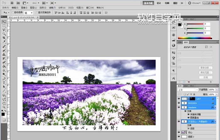
Task: Select the Zoom tool in the toolbox
Action: pyautogui.click(x=4, y=107)
